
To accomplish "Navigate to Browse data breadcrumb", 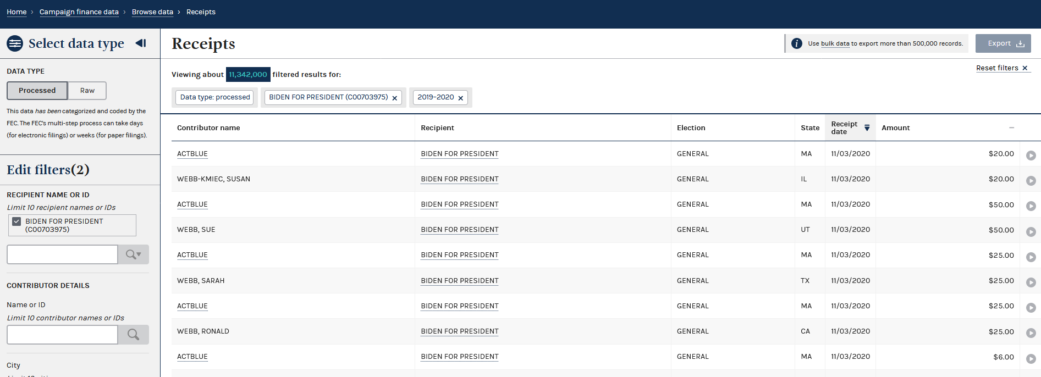I will click(x=152, y=12).
